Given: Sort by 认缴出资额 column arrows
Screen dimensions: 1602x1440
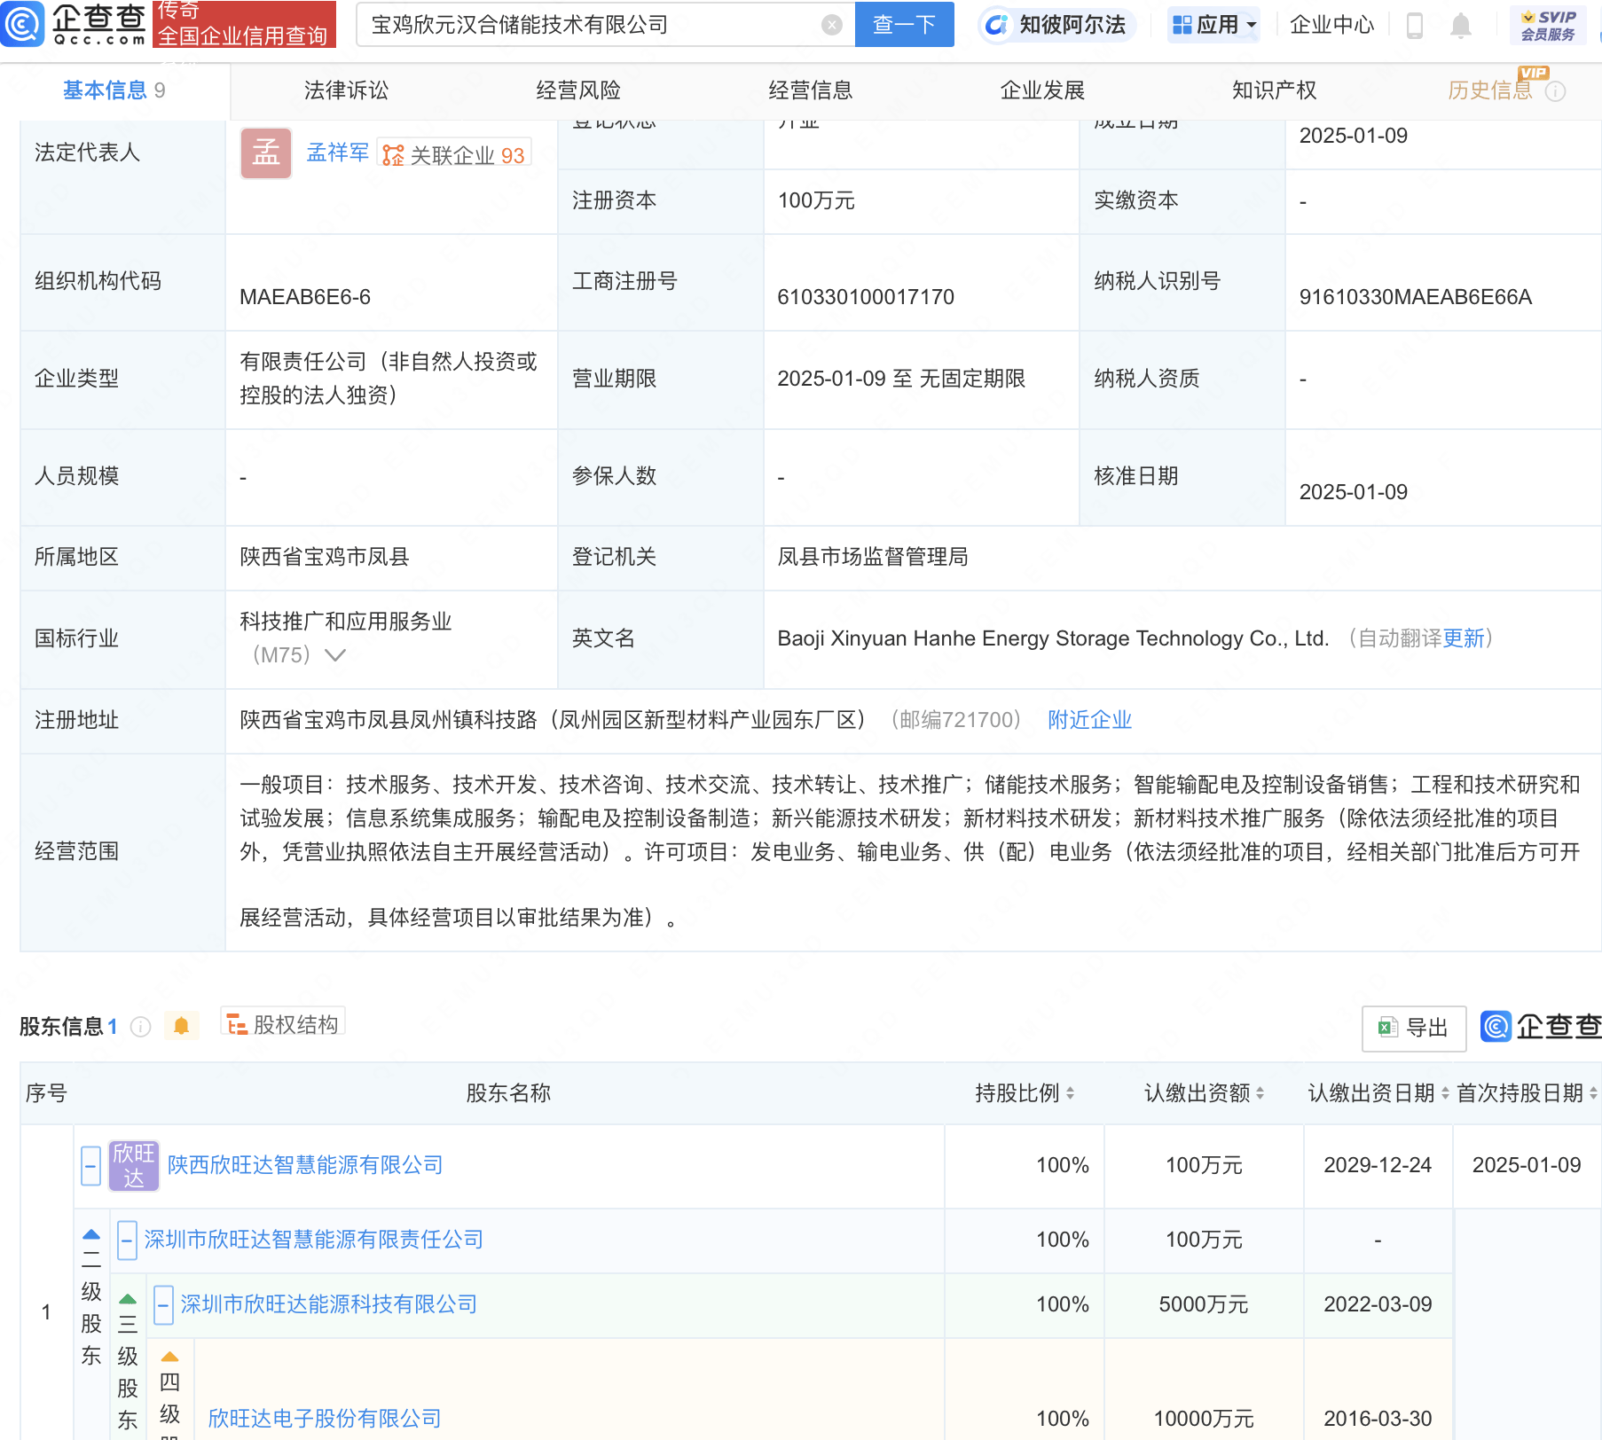Looking at the screenshot, I should pyautogui.click(x=1260, y=1093).
